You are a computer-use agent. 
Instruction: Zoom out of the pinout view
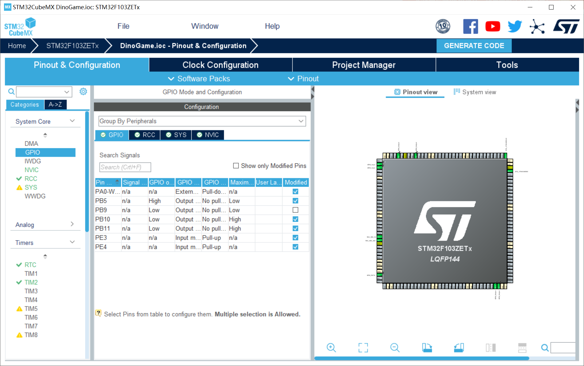click(395, 348)
